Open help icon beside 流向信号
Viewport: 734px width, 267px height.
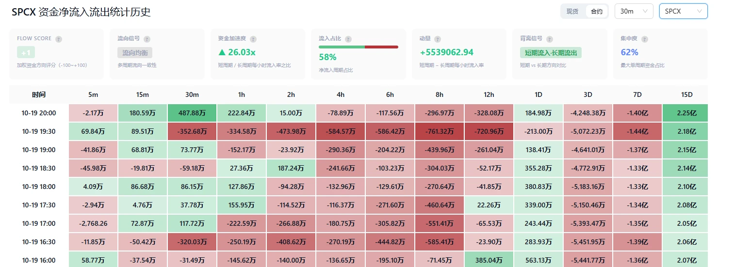tap(147, 39)
